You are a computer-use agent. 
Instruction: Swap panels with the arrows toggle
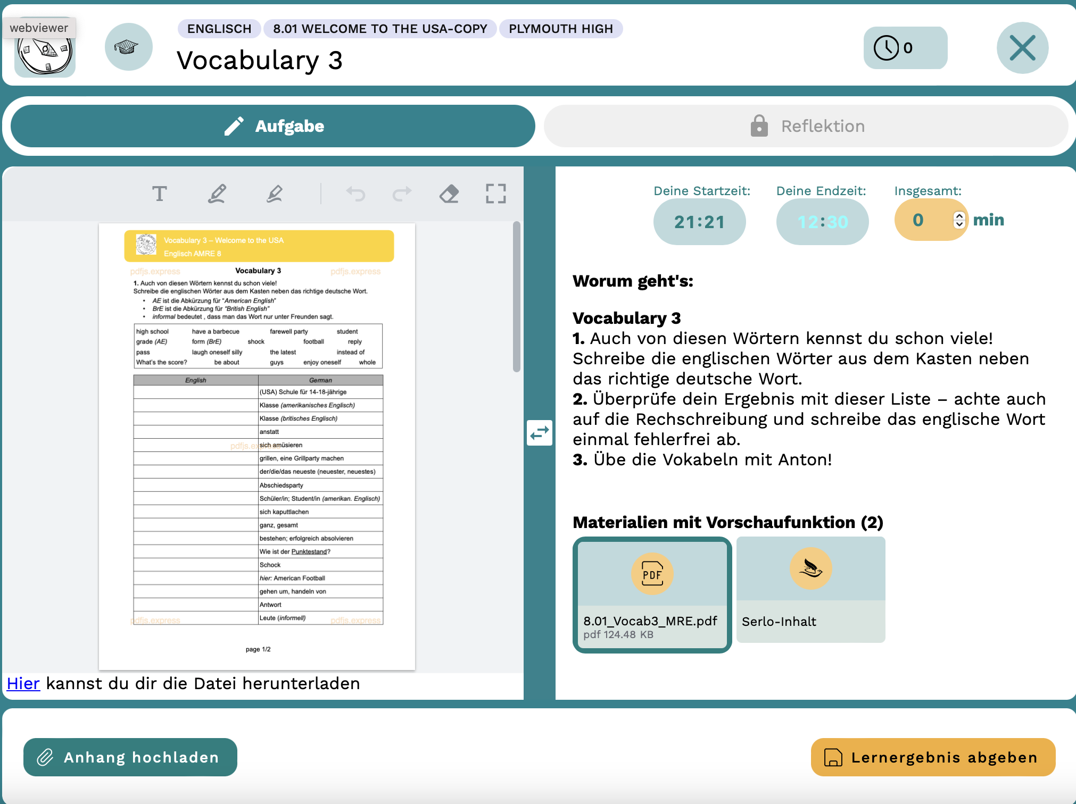(x=539, y=433)
